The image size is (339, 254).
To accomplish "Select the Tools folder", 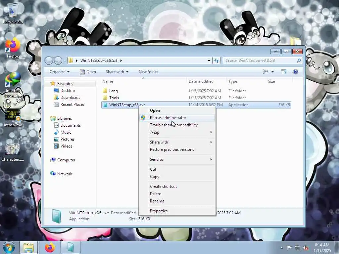I will [x=196, y=98].
